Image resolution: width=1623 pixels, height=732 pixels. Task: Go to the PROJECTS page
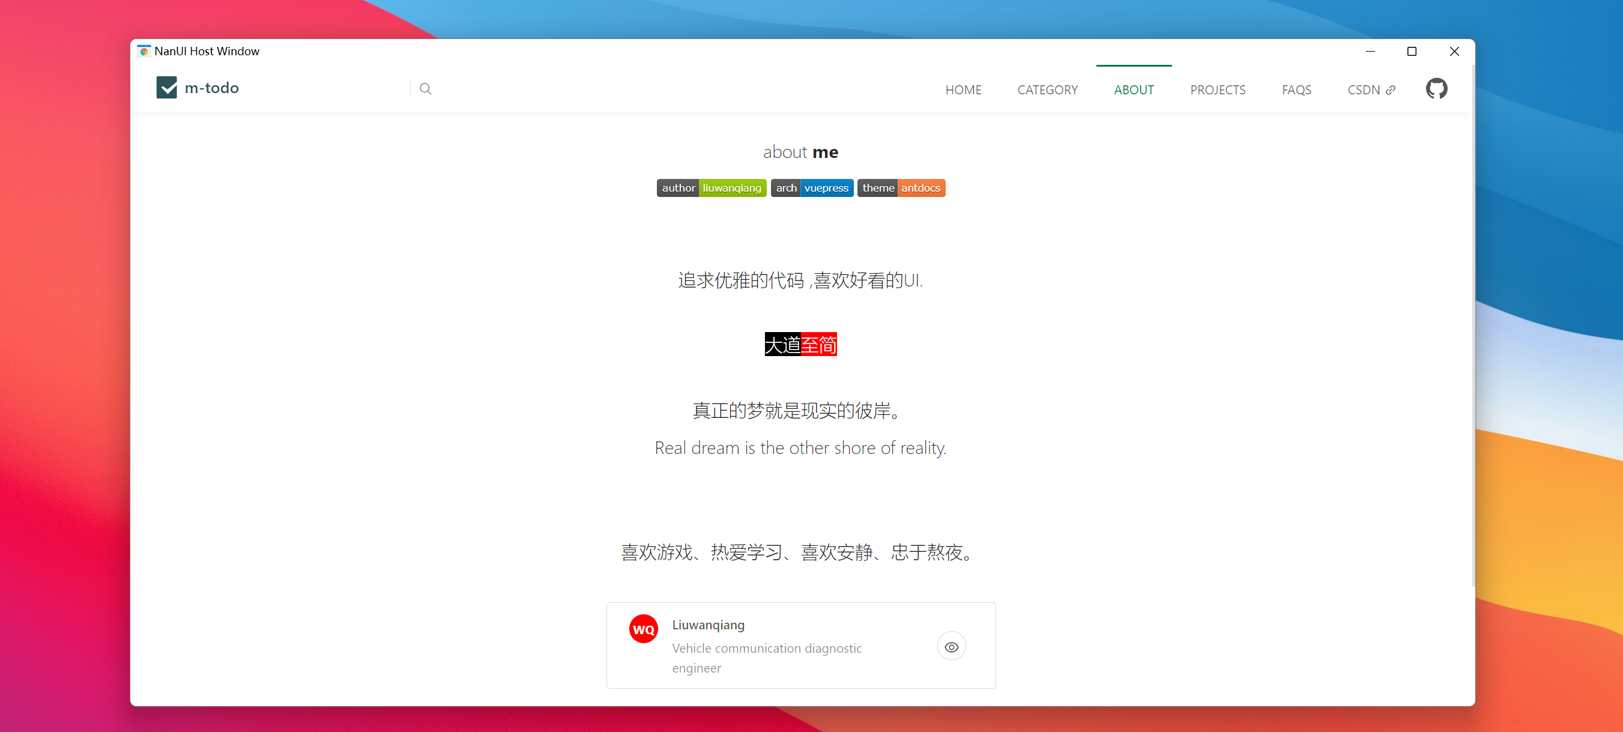tap(1217, 90)
